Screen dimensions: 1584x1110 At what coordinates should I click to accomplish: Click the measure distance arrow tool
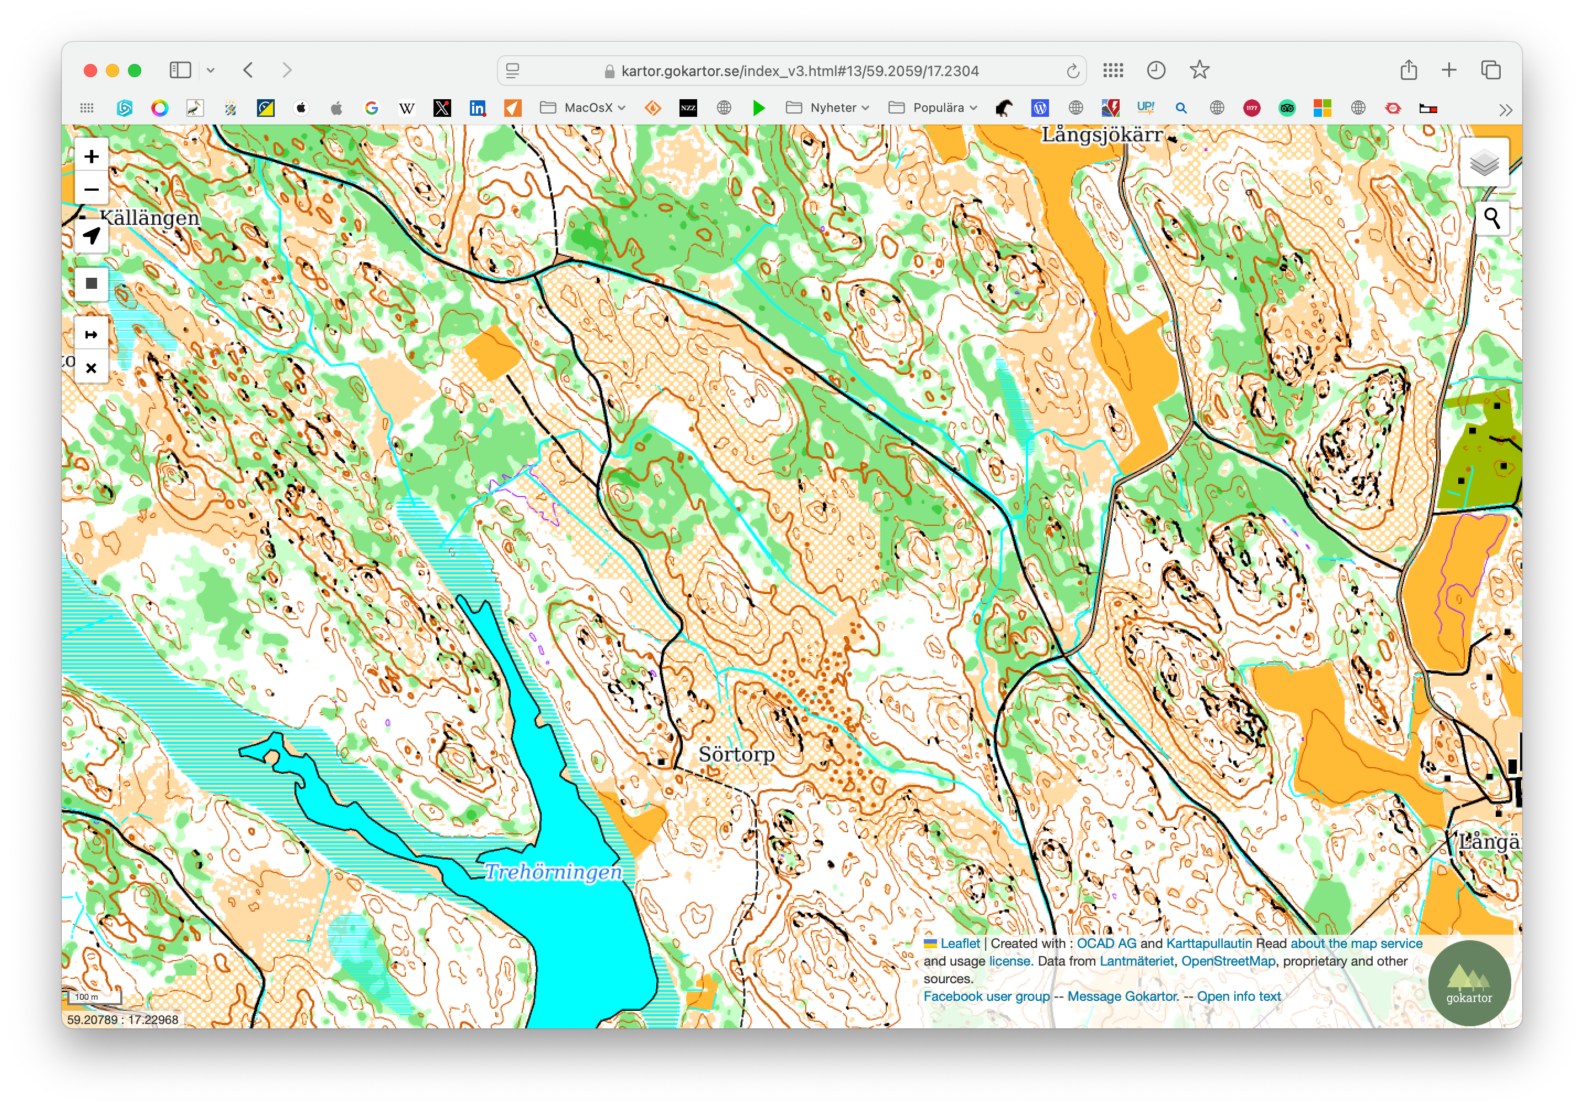[91, 335]
